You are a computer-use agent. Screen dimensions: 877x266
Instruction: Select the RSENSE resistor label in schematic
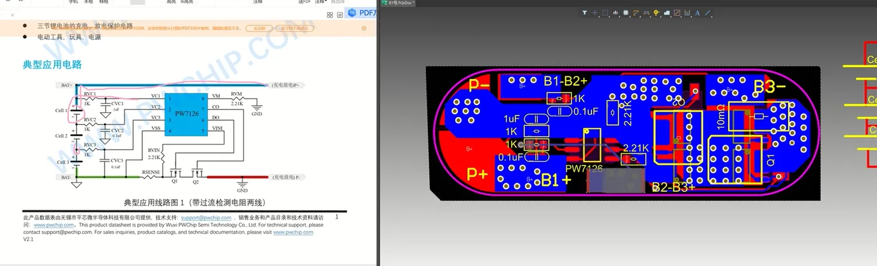pos(150,171)
